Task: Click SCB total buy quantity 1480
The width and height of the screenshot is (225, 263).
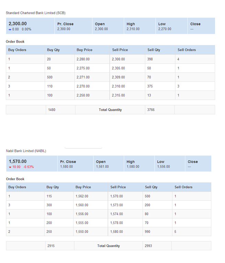Action: click(x=52, y=110)
